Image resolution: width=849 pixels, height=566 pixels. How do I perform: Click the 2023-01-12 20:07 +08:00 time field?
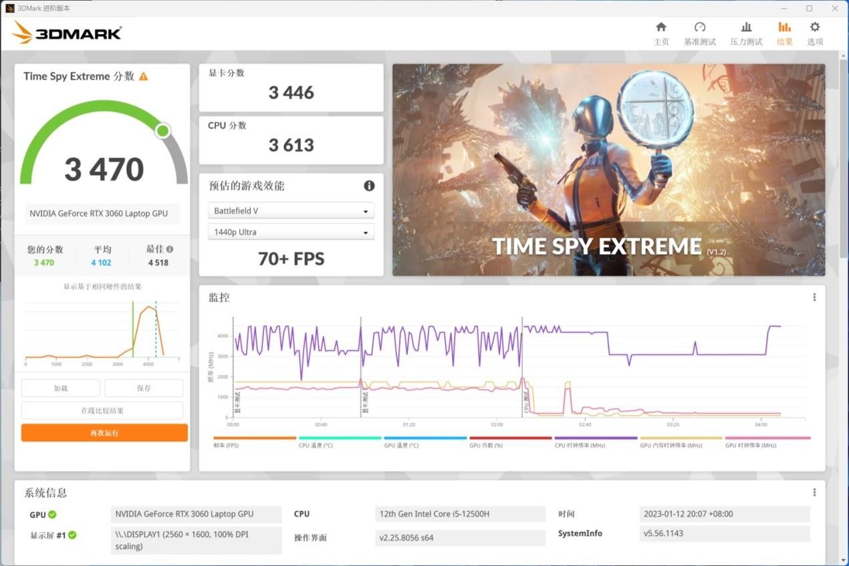(725, 514)
